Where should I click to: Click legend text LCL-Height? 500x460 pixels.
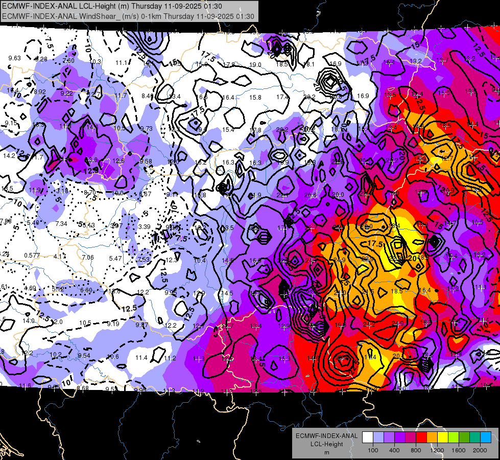click(x=326, y=444)
